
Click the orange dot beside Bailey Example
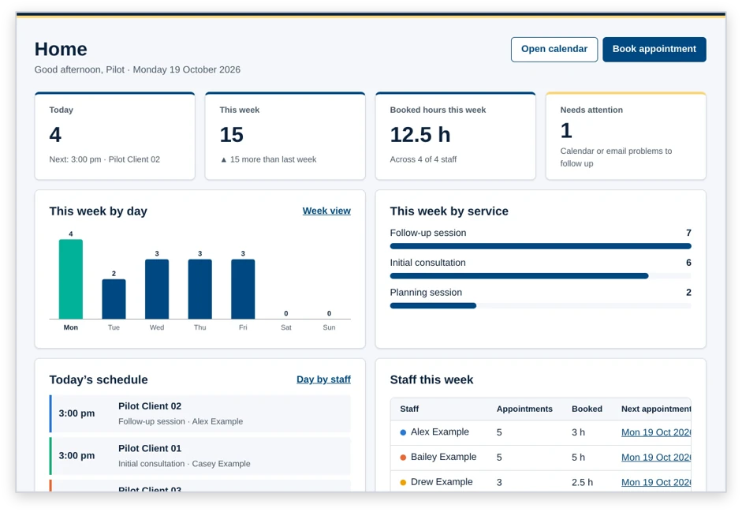click(x=403, y=458)
